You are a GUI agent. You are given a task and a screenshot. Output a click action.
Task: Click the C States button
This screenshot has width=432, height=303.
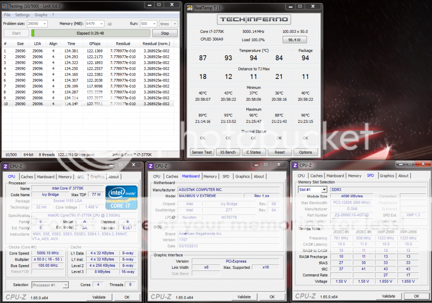254,152
